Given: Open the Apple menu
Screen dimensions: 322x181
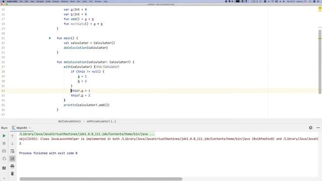Looking at the screenshot, I should [x=4, y=2].
